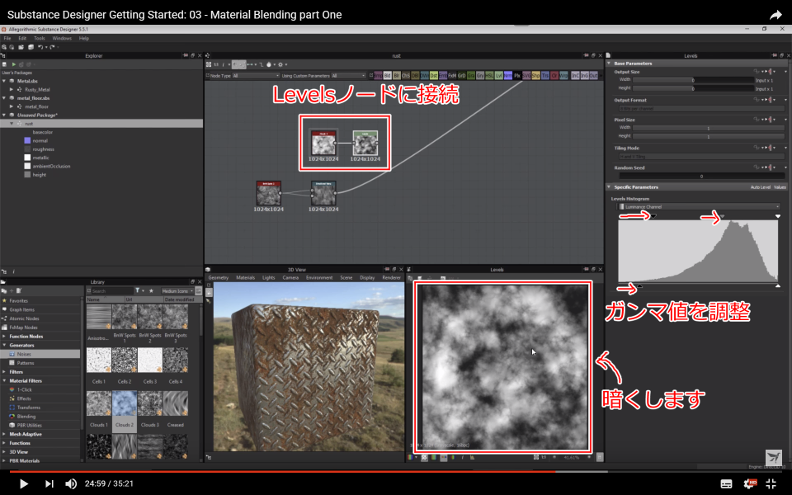Collapse the Metal.sbs package
Screen dimensions: 792x495
(5, 81)
